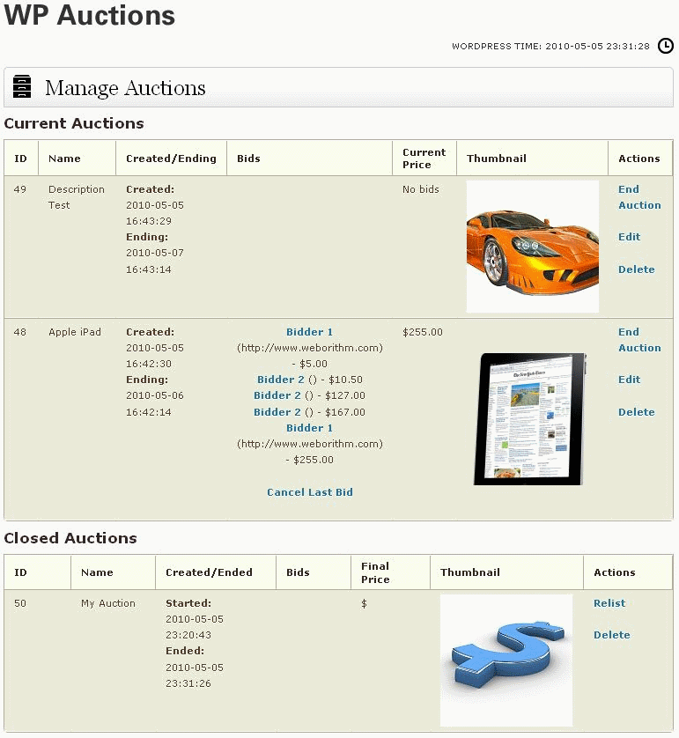The height and width of the screenshot is (738, 679).
Task: Click the Current Auctions heading
Action: 74,123
